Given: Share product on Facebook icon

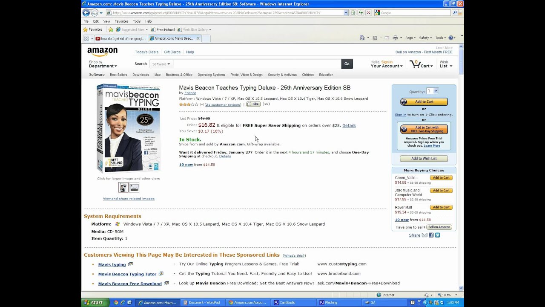Looking at the screenshot, I should click(x=431, y=235).
